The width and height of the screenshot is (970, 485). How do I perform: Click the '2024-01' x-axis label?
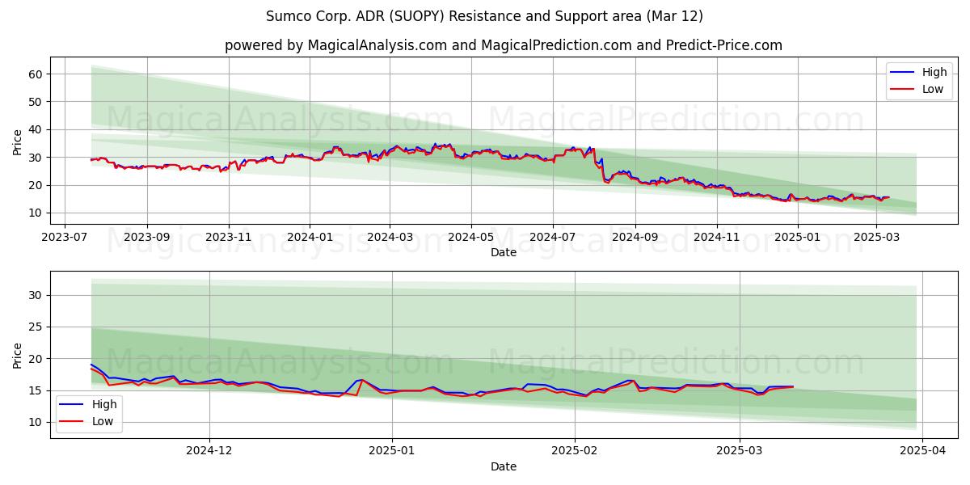(x=310, y=238)
